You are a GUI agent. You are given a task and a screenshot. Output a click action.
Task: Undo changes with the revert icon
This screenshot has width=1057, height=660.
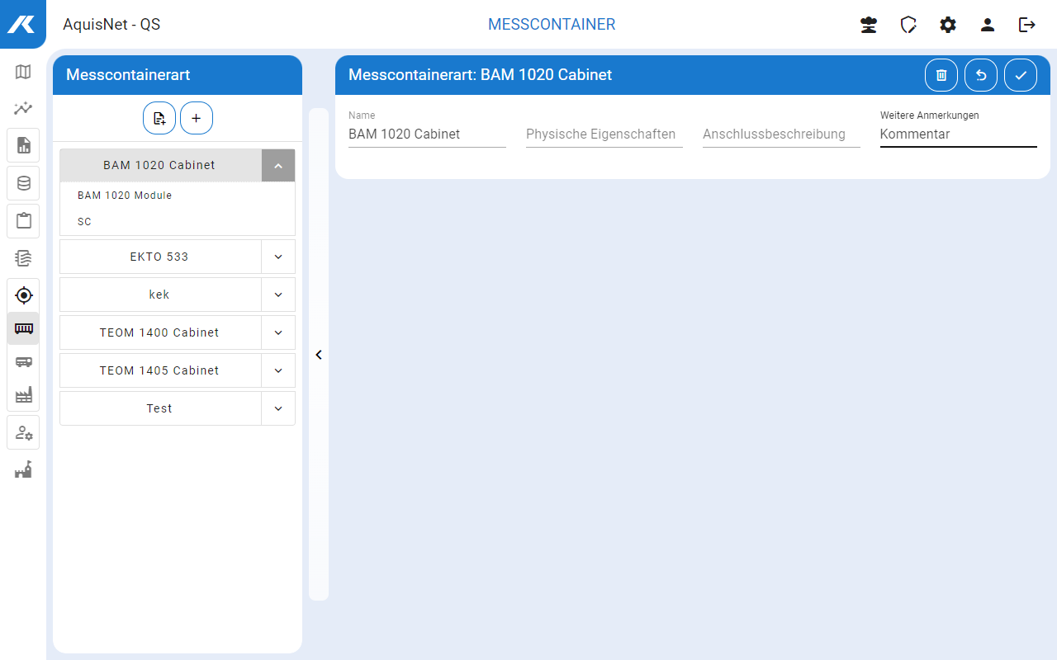[x=981, y=75]
